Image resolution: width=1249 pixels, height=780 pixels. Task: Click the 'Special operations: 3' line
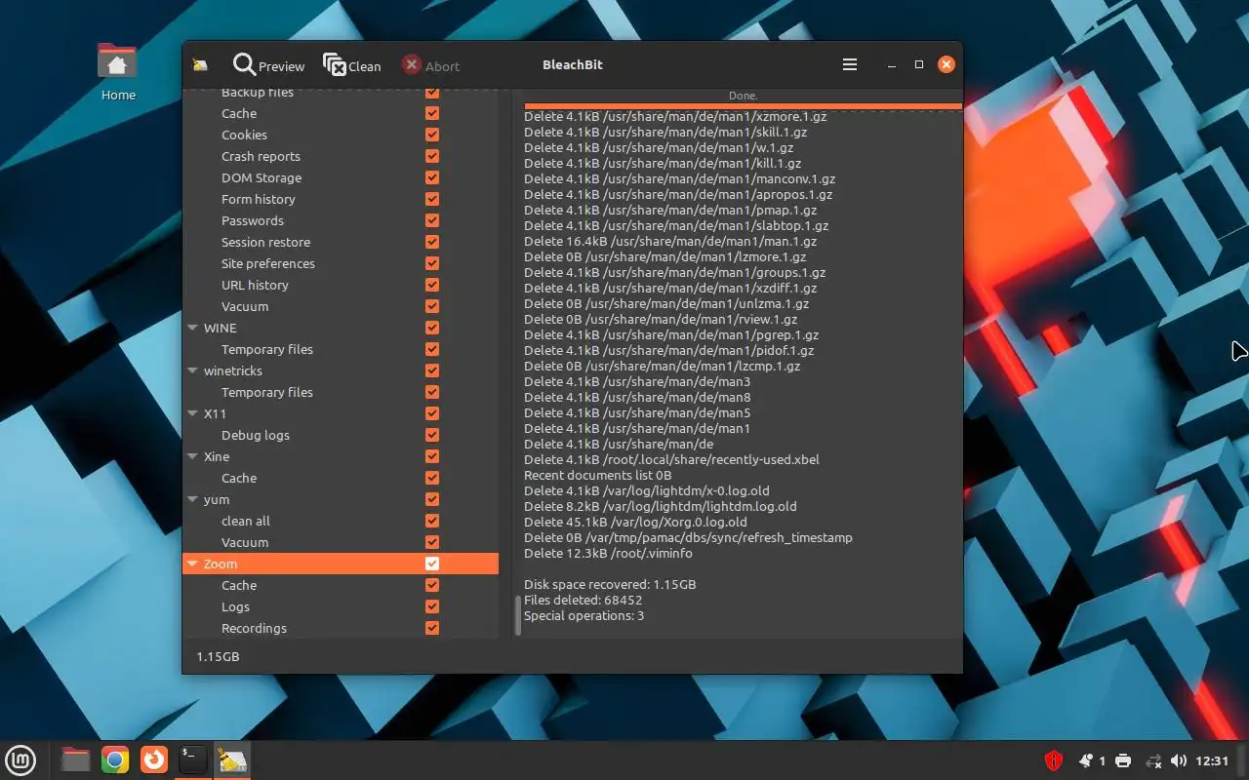(x=584, y=615)
